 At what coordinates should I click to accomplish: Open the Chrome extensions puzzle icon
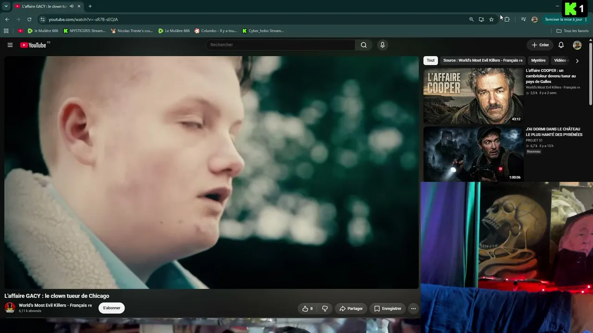[x=507, y=19]
